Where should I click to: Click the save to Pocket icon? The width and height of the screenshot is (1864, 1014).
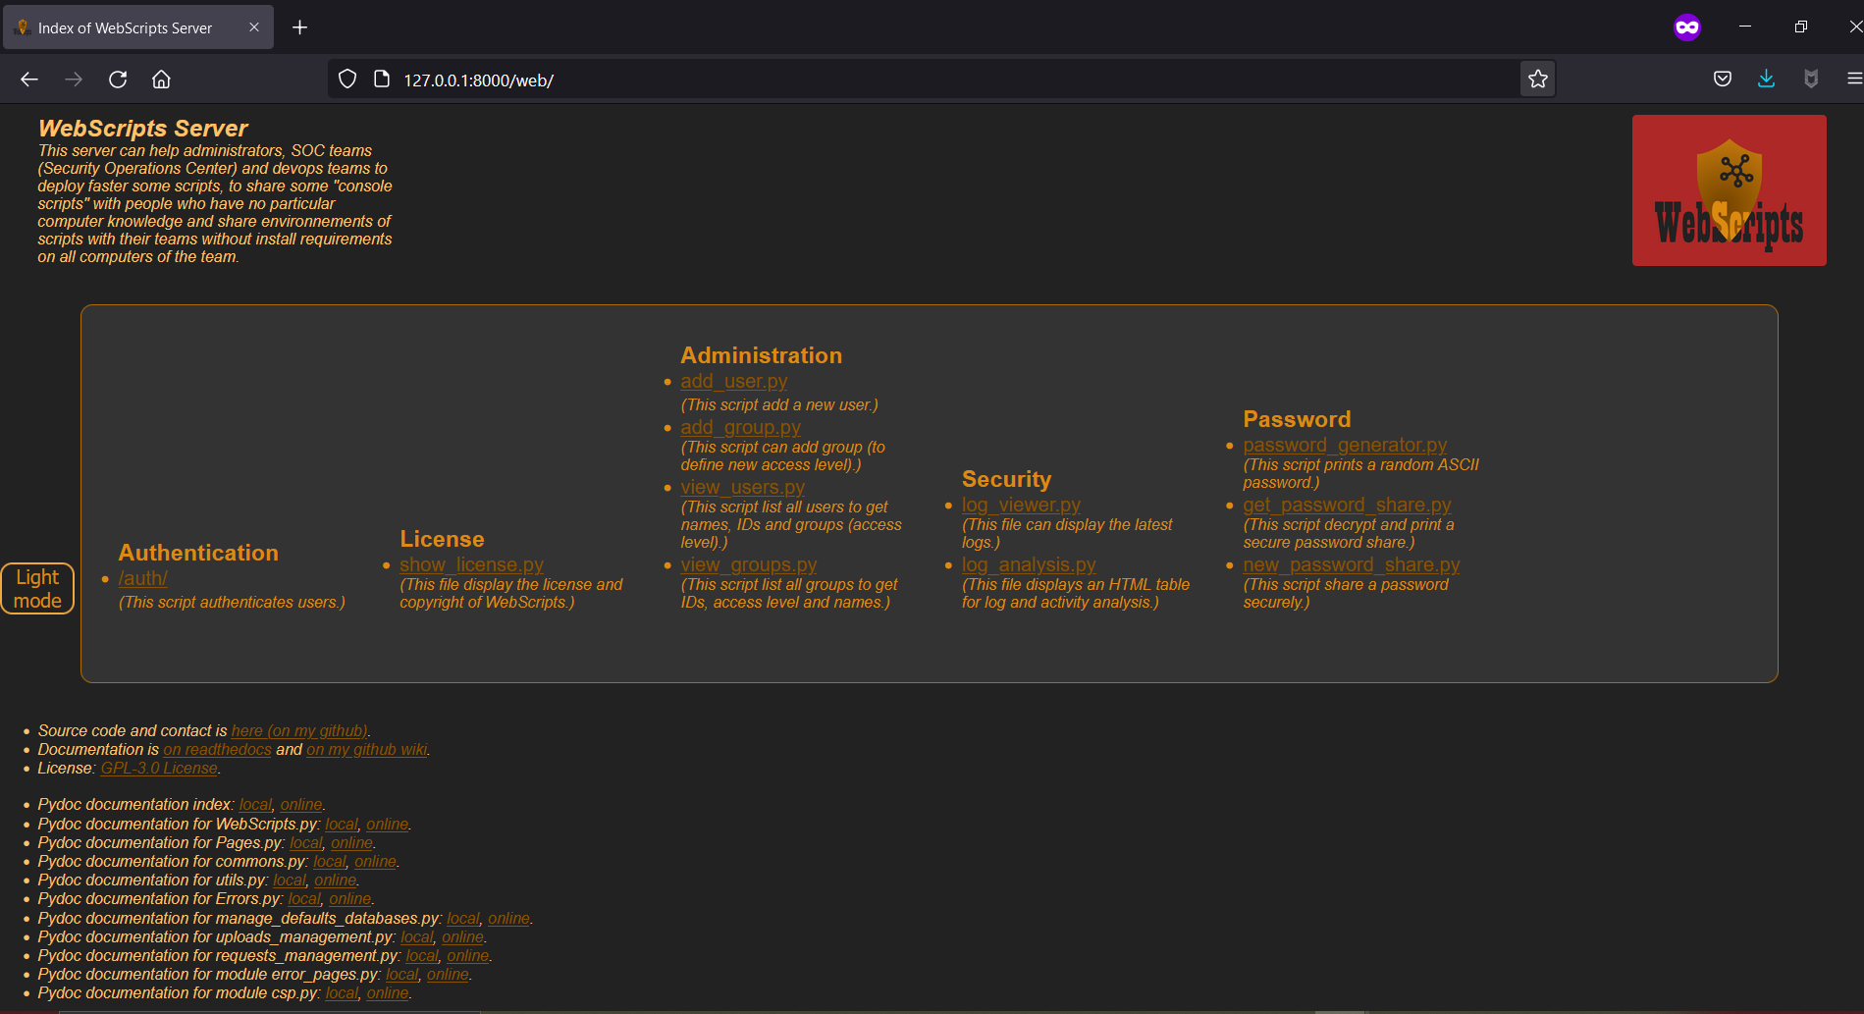click(1722, 79)
